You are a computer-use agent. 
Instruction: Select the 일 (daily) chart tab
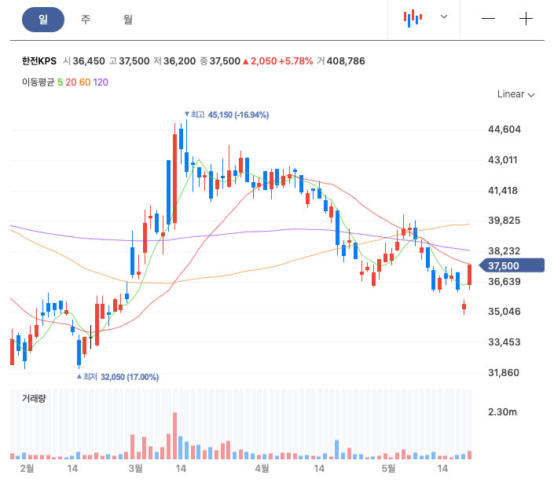click(x=43, y=20)
